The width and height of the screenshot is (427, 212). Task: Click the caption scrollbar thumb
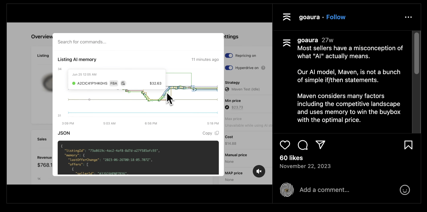click(416, 53)
